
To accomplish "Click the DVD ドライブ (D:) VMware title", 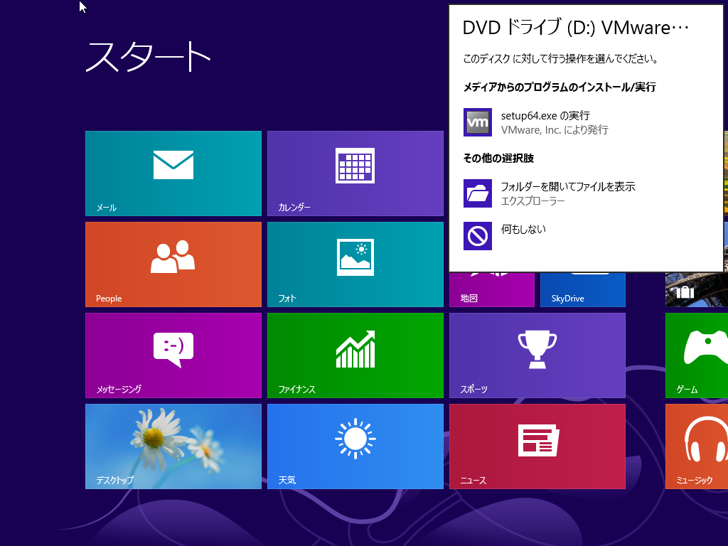I will click(x=576, y=28).
